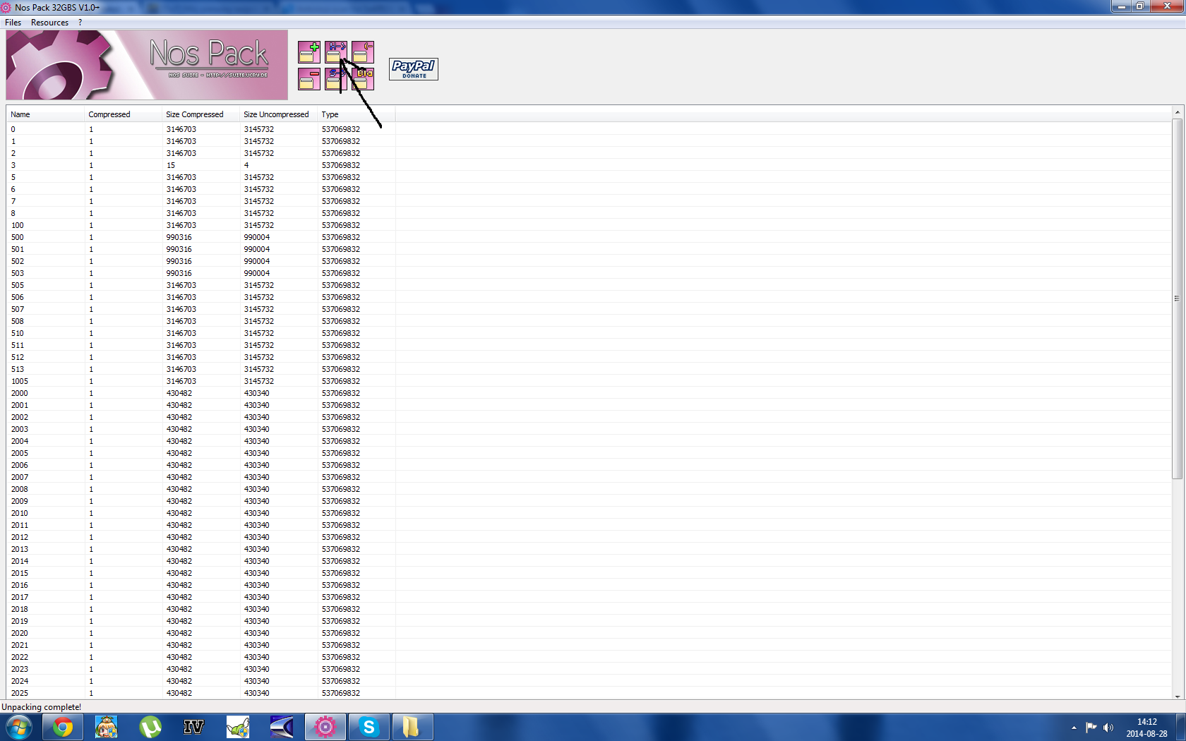Click the add file icon with green plus
The height and width of the screenshot is (741, 1186).
point(309,52)
